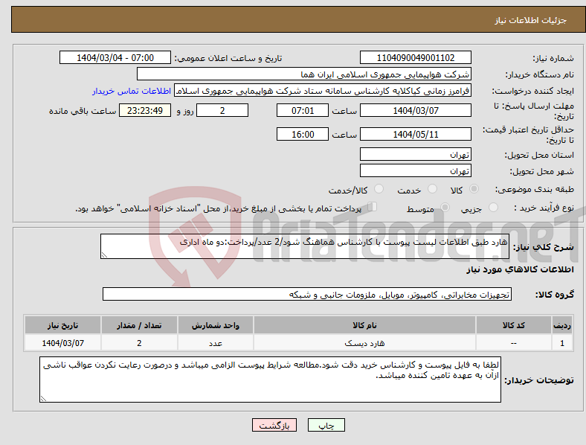The width and height of the screenshot is (586, 445).
Task: Click the price validity date 1404/05/11 field
Action: [416, 134]
